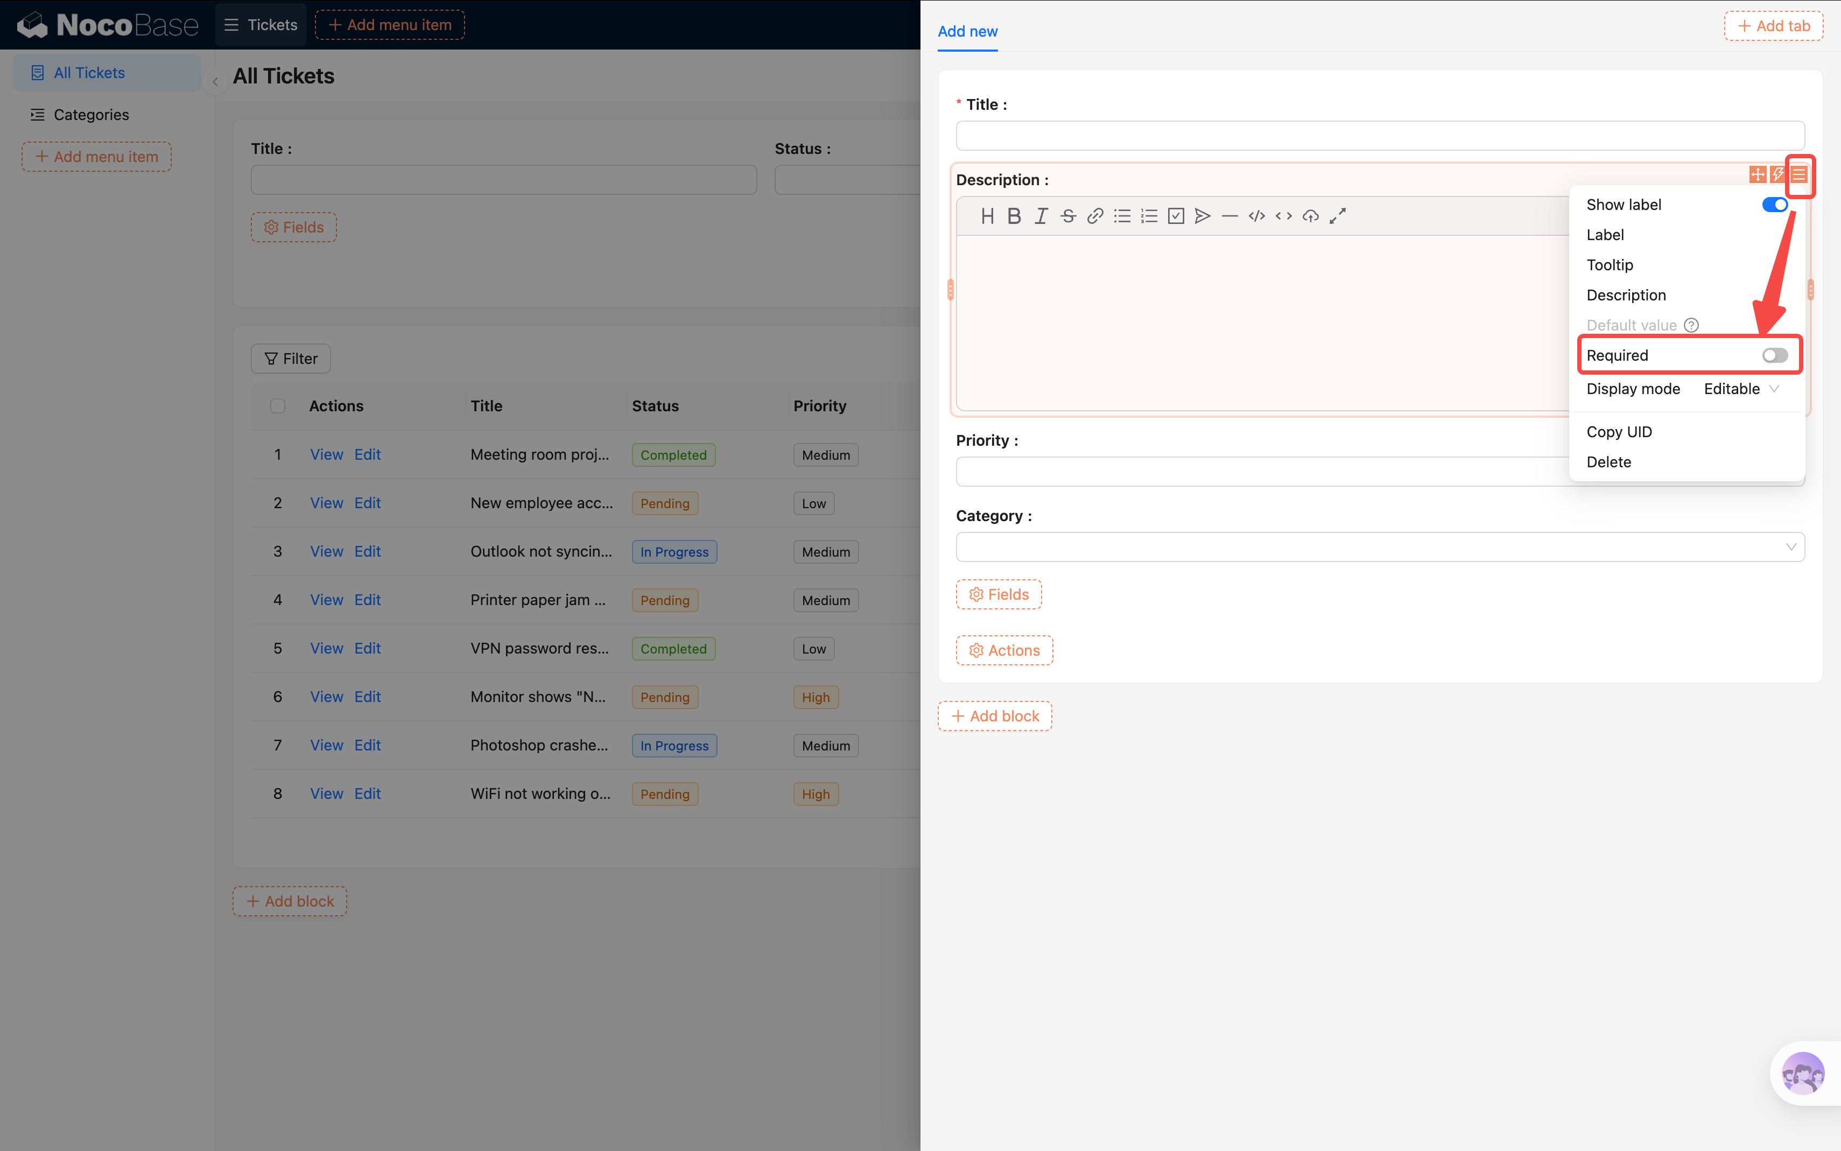Insert task checkbox list from editor toolbar

click(x=1176, y=216)
